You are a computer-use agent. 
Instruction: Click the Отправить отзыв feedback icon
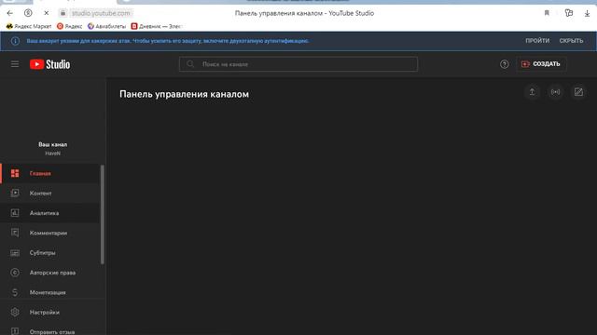[15, 331]
